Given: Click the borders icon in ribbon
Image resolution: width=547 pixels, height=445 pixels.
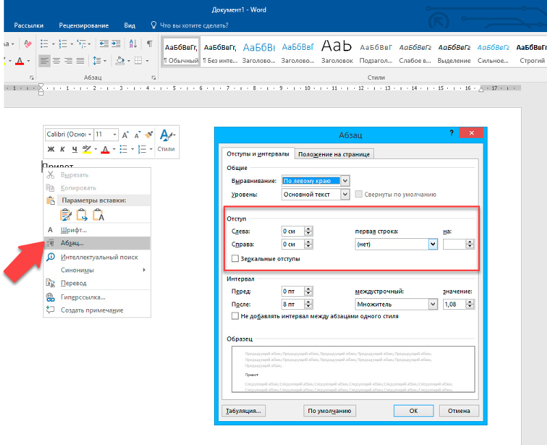Looking at the screenshot, I should tap(139, 61).
